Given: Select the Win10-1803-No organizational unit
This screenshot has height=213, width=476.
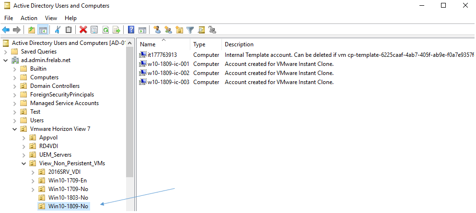Looking at the screenshot, I should (68, 198).
